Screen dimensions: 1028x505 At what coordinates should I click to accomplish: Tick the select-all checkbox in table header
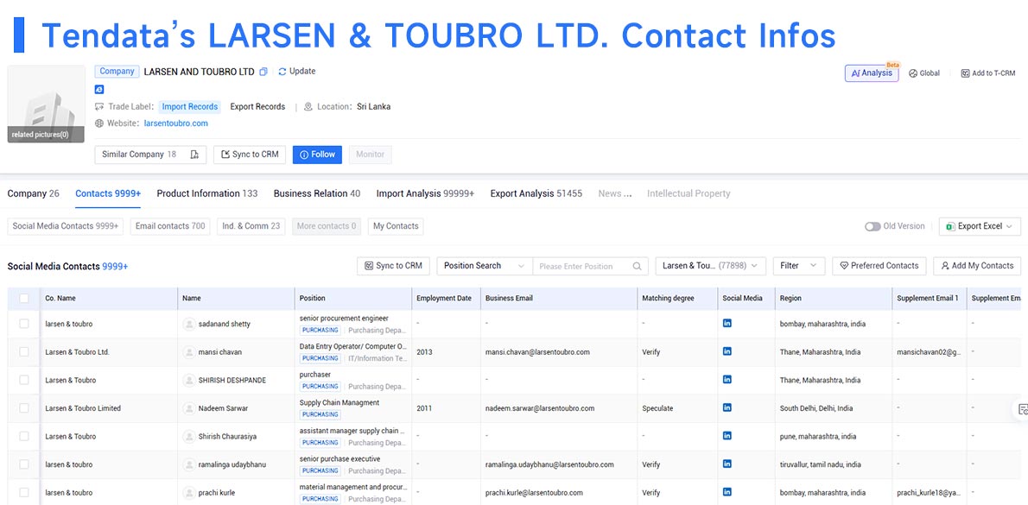[24, 298]
